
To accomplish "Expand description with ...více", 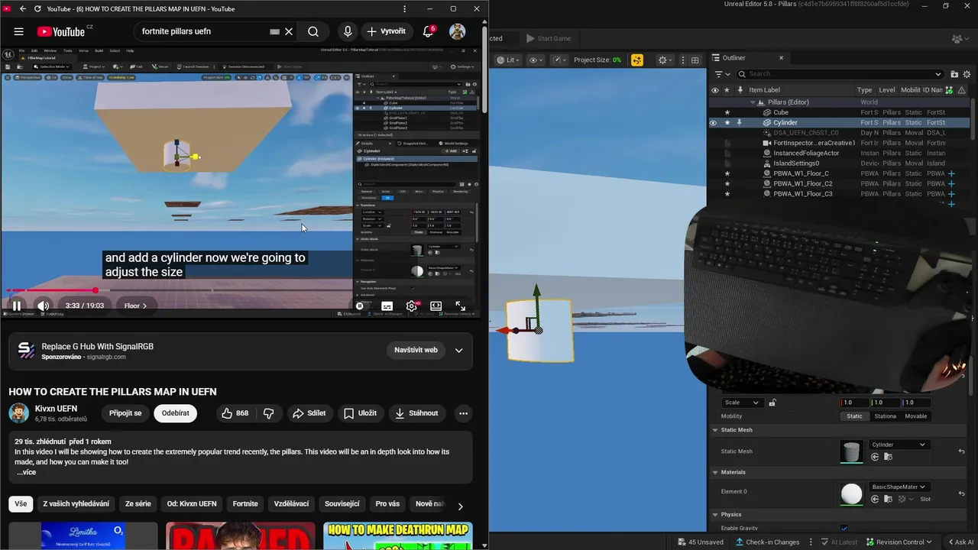I will click(x=27, y=472).
